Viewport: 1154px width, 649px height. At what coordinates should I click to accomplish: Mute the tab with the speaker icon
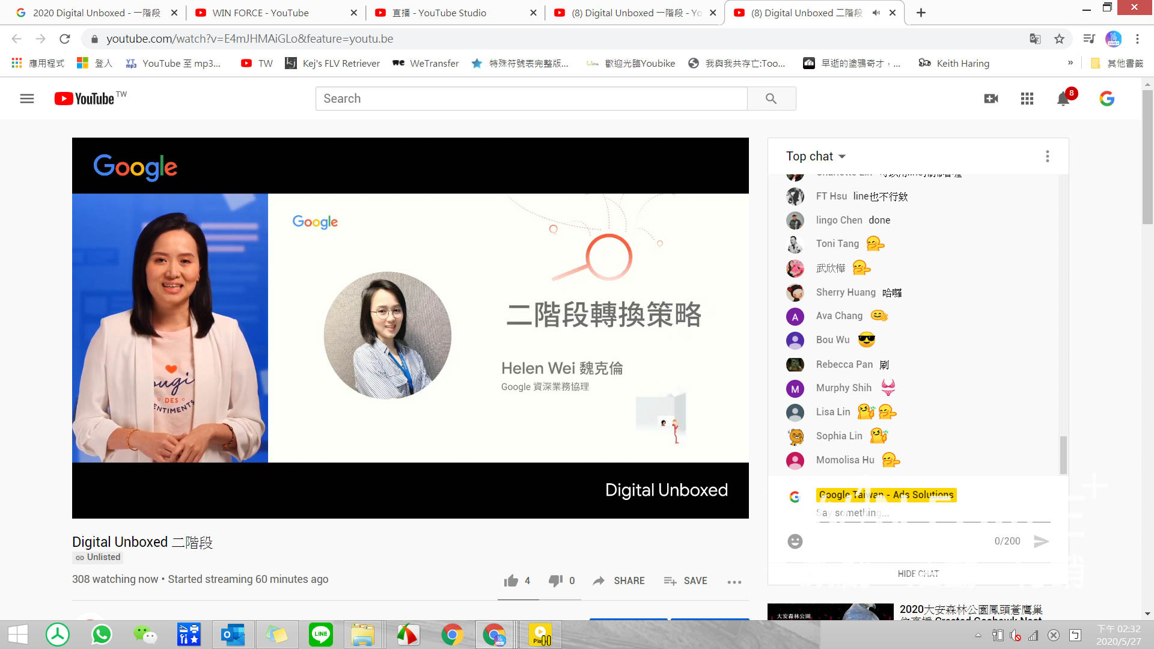click(876, 13)
